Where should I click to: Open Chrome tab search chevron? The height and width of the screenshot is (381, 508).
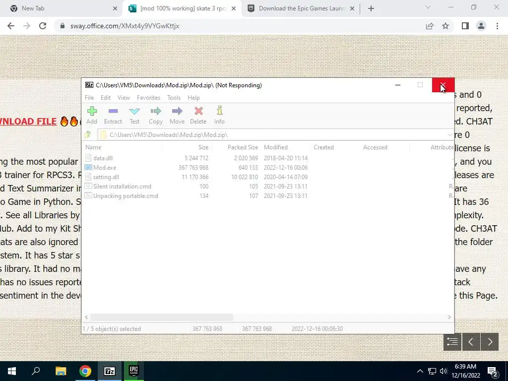tap(428, 7)
